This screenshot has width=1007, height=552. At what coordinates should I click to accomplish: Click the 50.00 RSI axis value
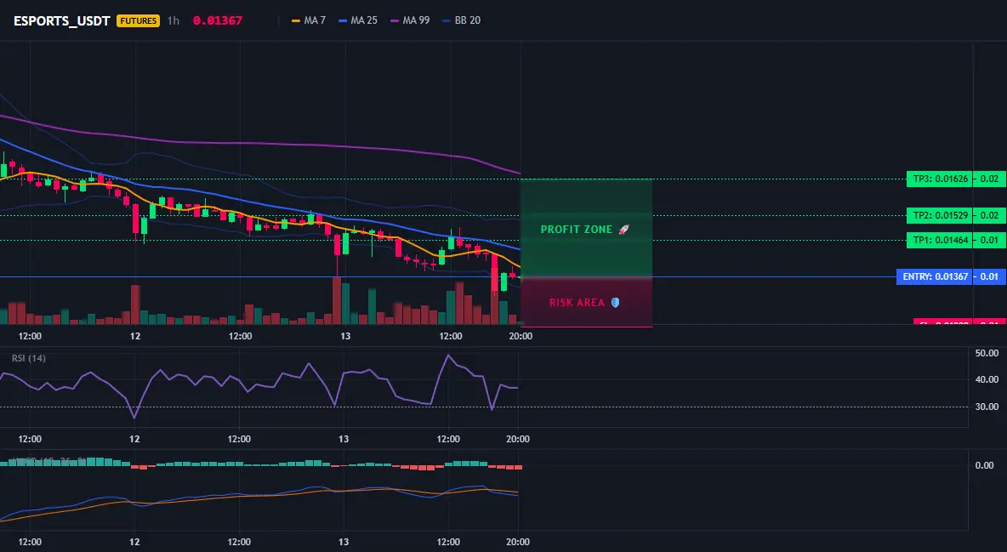click(x=987, y=354)
